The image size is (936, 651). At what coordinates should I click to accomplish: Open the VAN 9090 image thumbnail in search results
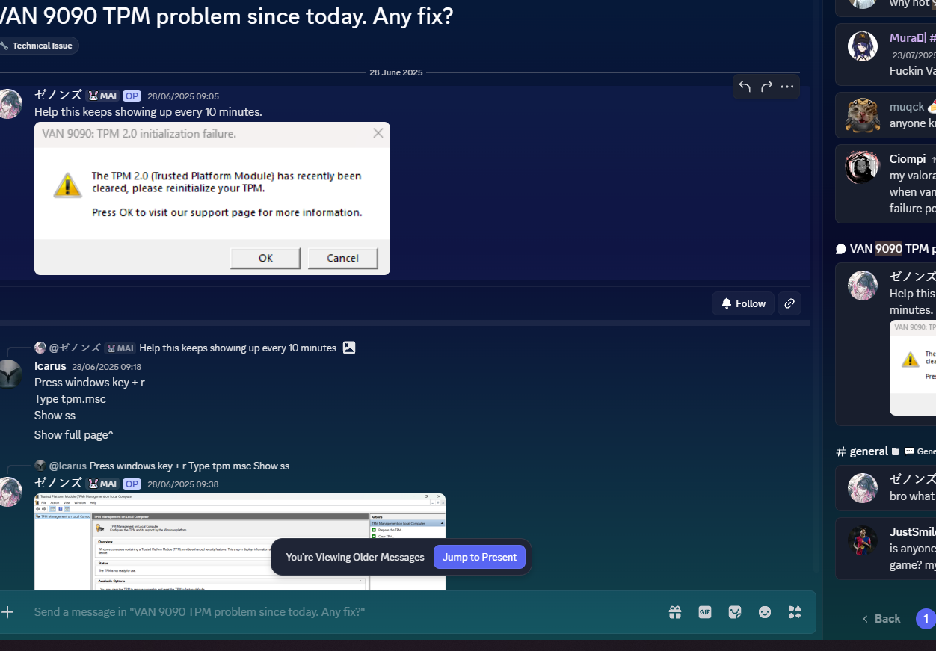click(x=913, y=368)
